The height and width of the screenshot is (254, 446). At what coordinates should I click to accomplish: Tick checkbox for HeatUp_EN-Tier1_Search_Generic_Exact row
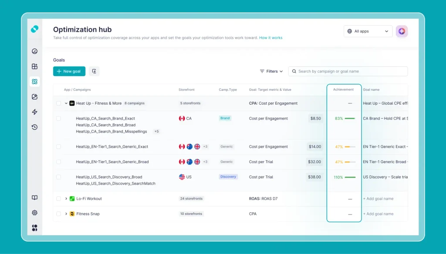[x=59, y=147]
